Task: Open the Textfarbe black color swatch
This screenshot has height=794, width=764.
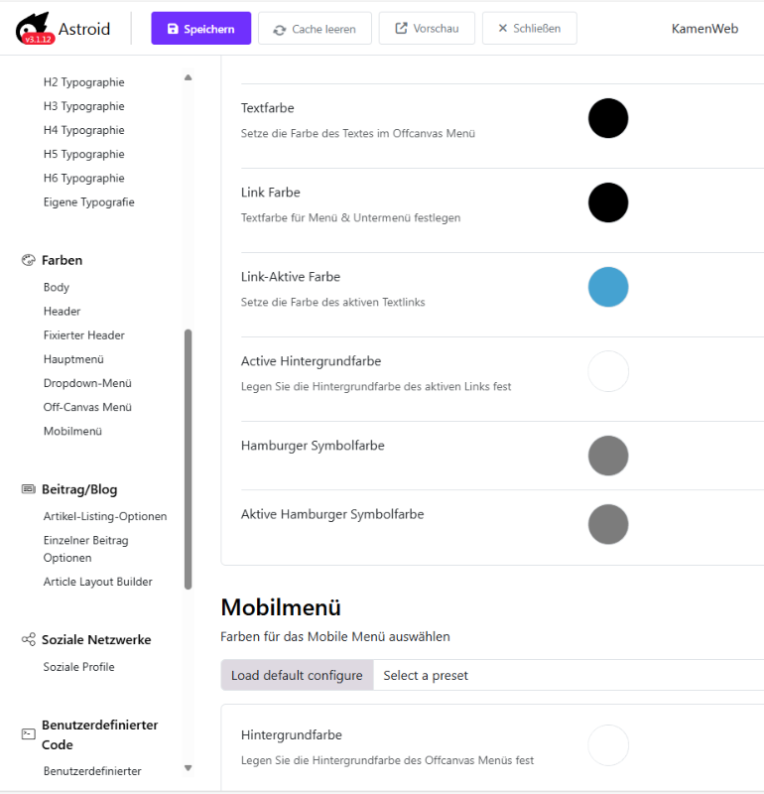Action: [608, 118]
